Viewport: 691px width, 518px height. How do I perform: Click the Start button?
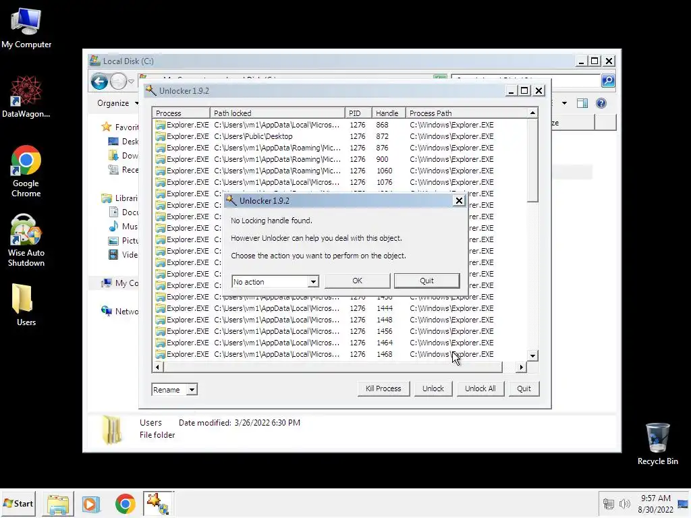[18, 503]
